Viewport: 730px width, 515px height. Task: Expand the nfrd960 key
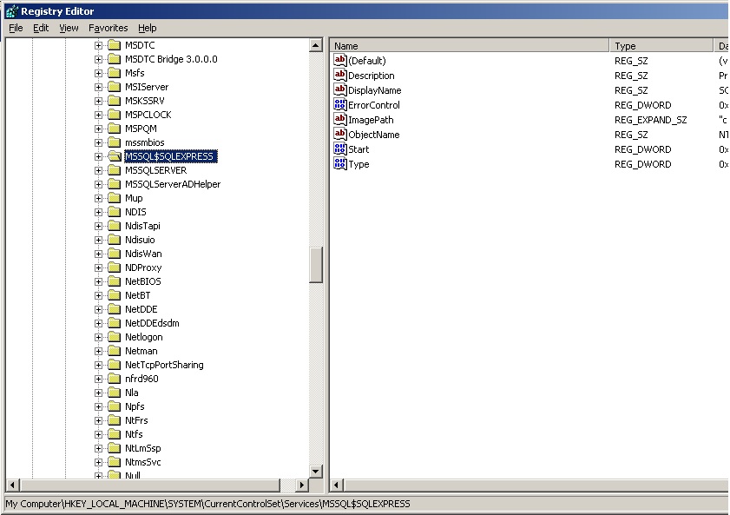pyautogui.click(x=98, y=379)
